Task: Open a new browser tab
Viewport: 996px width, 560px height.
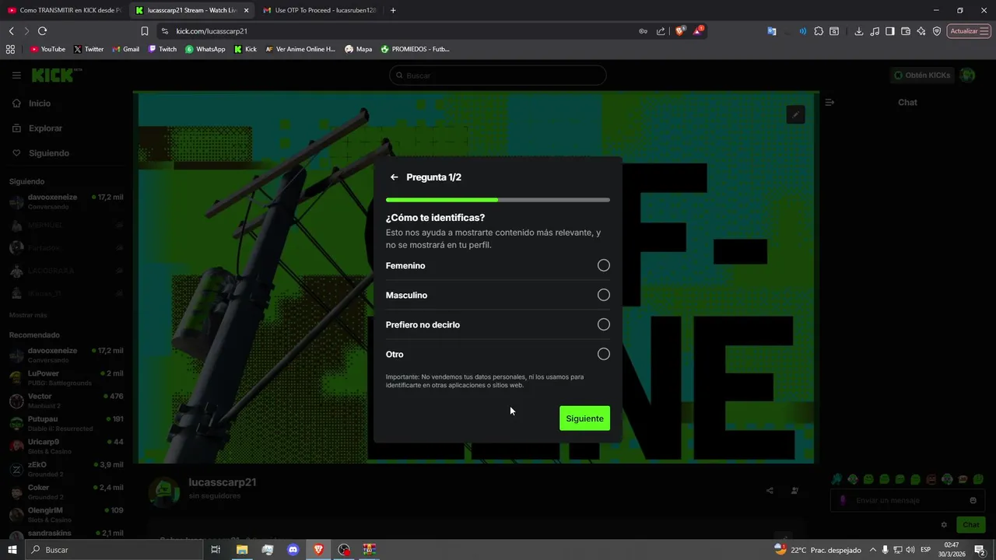Action: (393, 10)
